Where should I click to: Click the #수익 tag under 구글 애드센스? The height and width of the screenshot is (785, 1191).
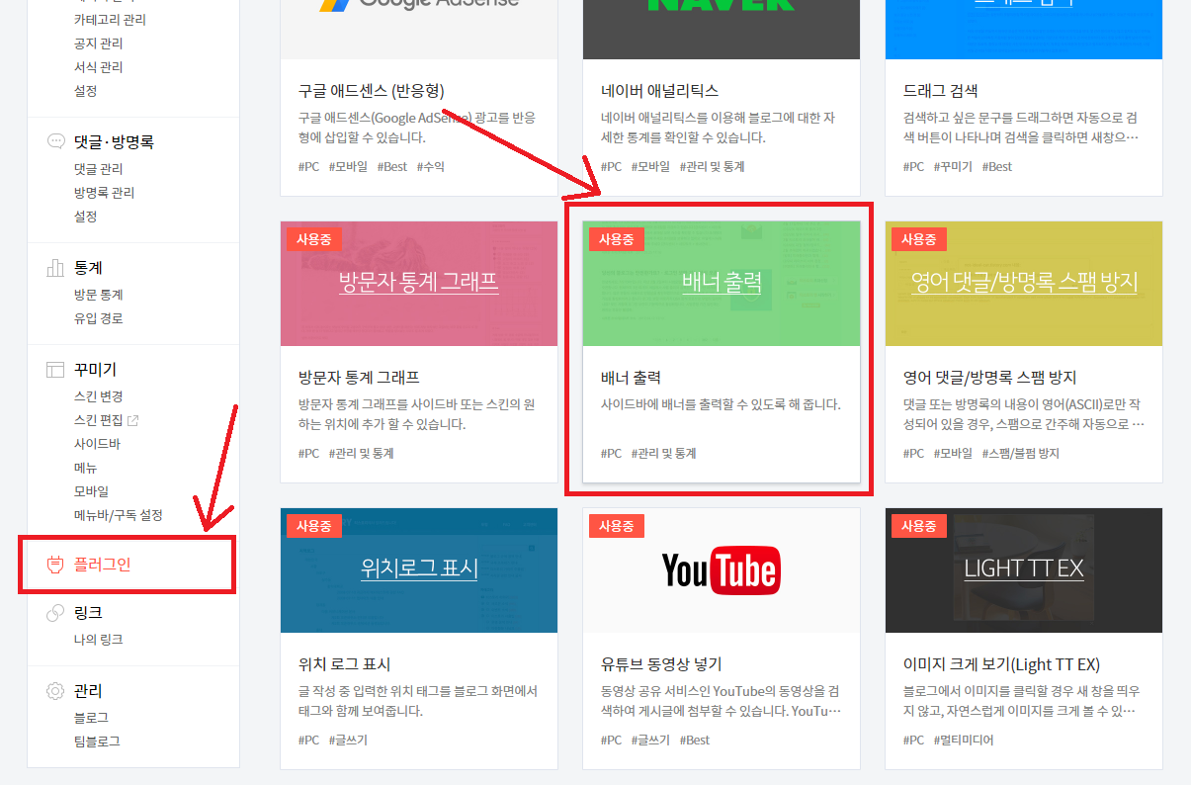[x=430, y=166]
